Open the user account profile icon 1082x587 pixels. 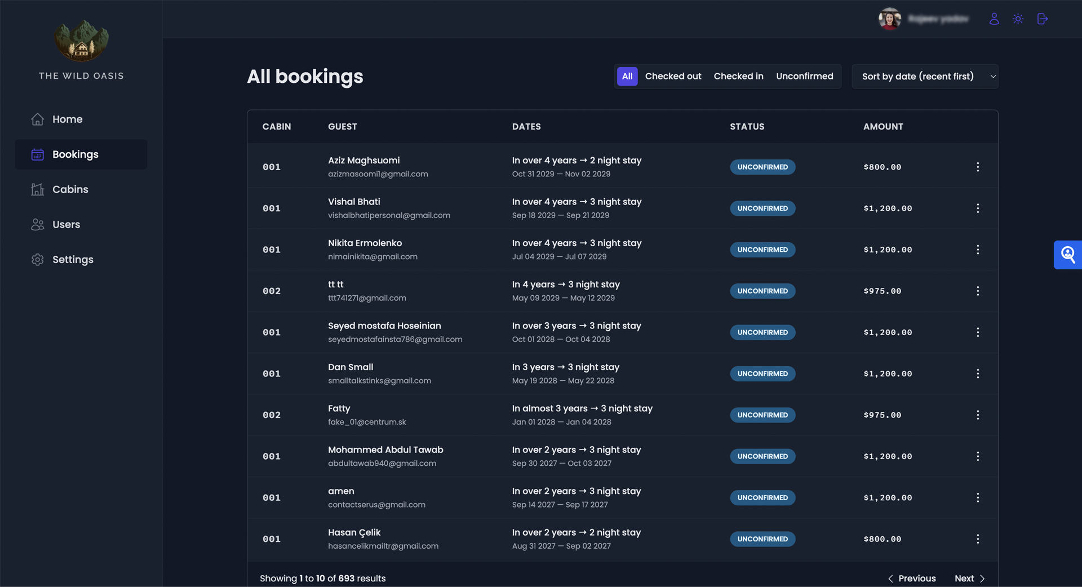pos(994,19)
